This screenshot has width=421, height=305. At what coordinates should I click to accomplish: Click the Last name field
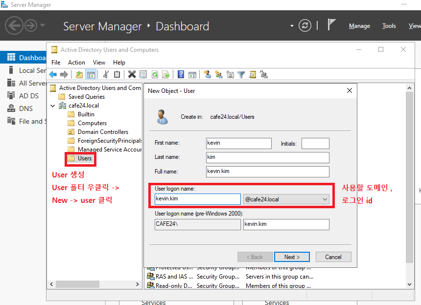point(268,157)
